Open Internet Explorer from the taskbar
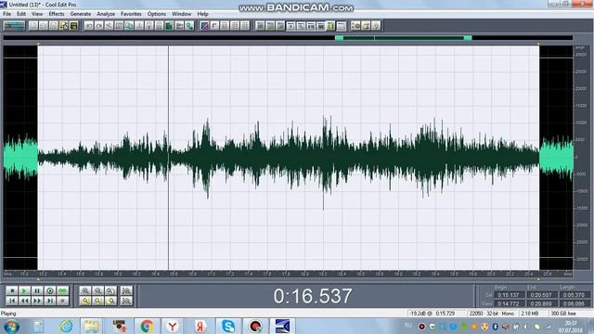This screenshot has width=594, height=334. (66, 326)
